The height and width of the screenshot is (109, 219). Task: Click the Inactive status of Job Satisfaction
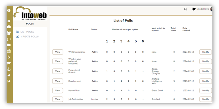[94, 99]
